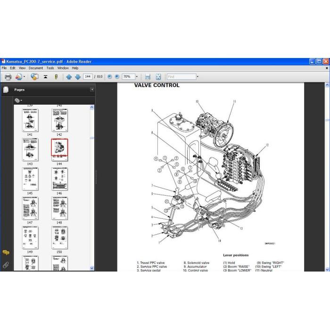The width and height of the screenshot is (330, 330).
Task: Click the Adobe Reader title bar icon
Action: (3, 61)
